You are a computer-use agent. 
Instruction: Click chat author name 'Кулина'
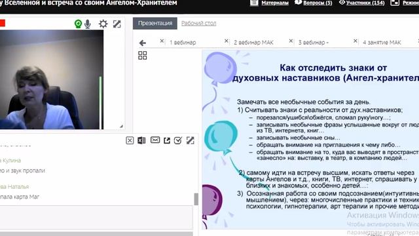point(11,160)
